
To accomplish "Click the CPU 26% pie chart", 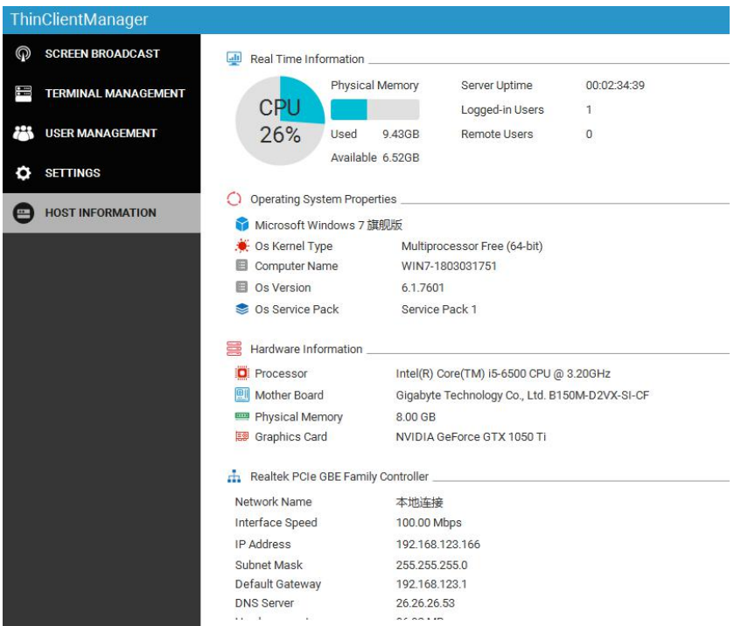I will 279,121.
